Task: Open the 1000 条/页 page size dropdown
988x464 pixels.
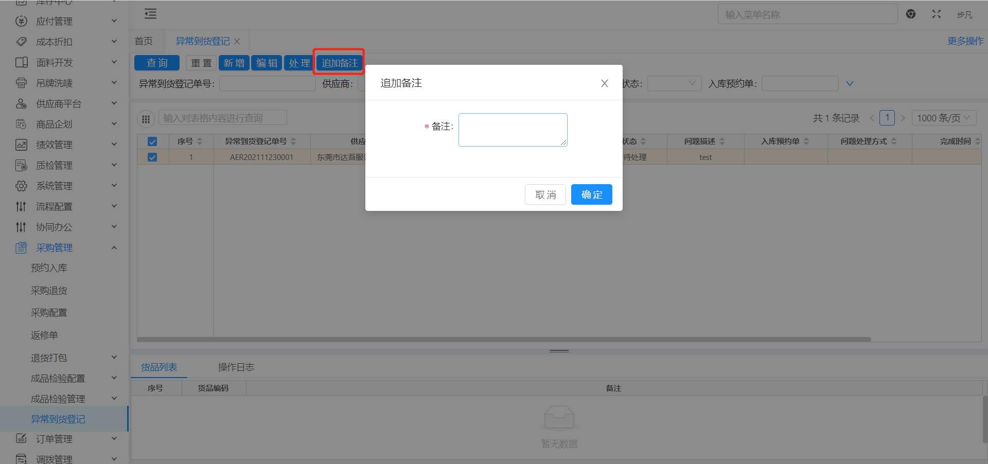Action: [x=943, y=118]
